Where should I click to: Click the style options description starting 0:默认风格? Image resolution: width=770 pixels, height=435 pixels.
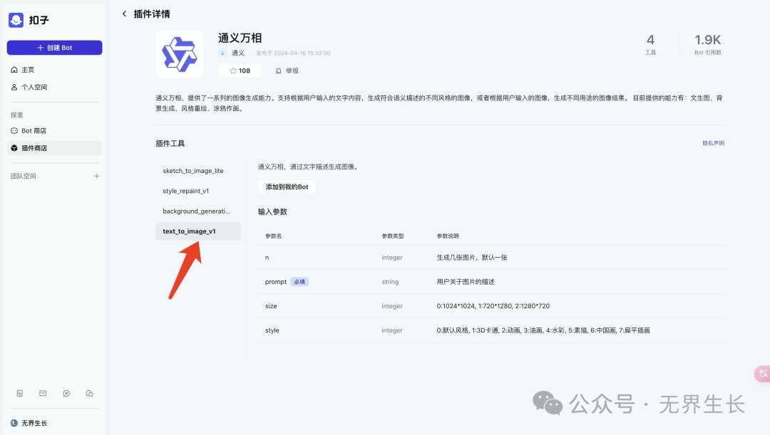pos(543,330)
